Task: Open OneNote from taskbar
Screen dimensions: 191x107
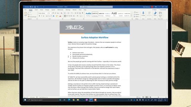Action: pyautogui.click(x=87, y=100)
